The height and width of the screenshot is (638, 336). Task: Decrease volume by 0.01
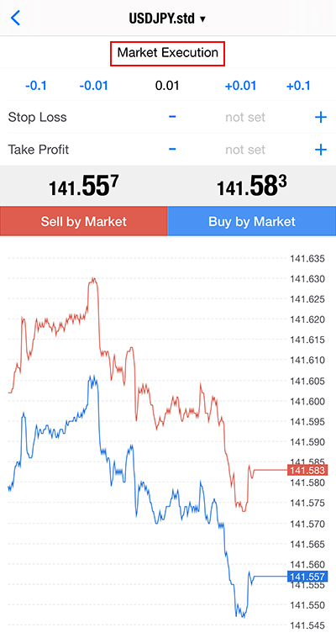point(93,86)
